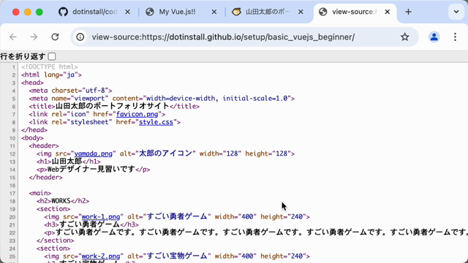468x263 pixels.
Task: Open the work-2.png link
Action: click(101, 256)
